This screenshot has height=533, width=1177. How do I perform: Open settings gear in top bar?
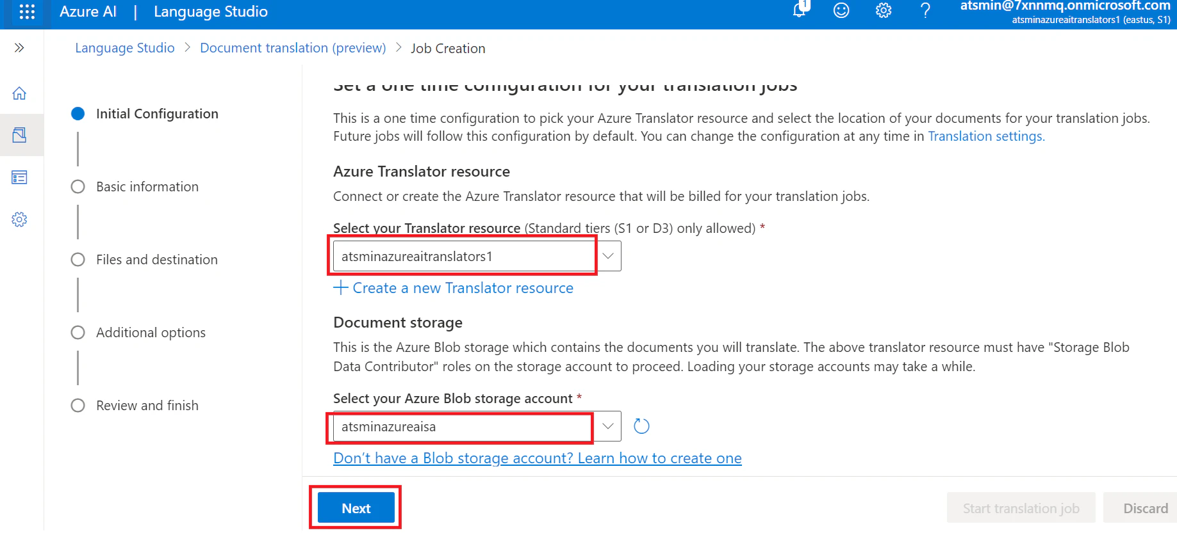pyautogui.click(x=884, y=10)
